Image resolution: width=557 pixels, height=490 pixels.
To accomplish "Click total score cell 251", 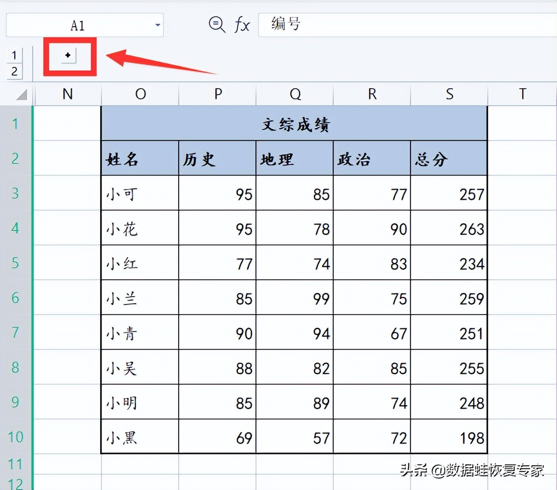I will [449, 332].
